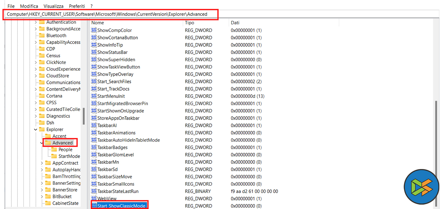Expand the Authentication key
Screen dimensions: 444x209
click(x=35, y=22)
